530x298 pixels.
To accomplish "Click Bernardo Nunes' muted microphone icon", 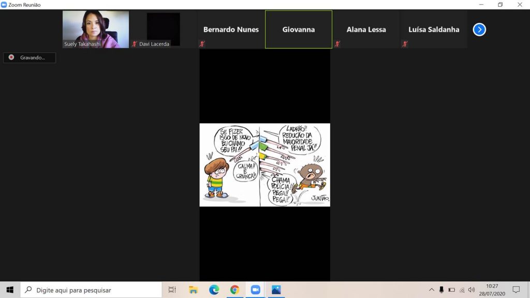I will point(202,44).
